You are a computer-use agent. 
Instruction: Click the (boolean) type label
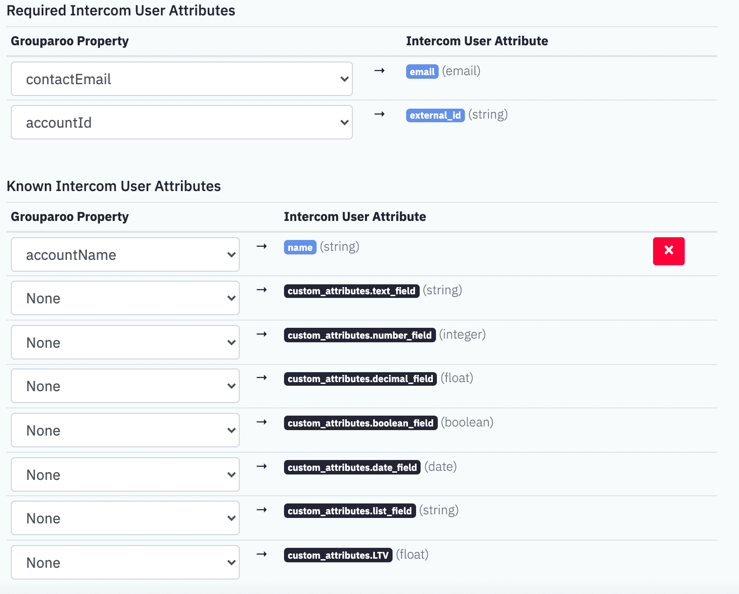click(467, 422)
